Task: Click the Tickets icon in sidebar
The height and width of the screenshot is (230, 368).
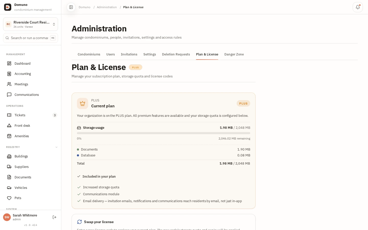Action: pyautogui.click(x=9, y=115)
